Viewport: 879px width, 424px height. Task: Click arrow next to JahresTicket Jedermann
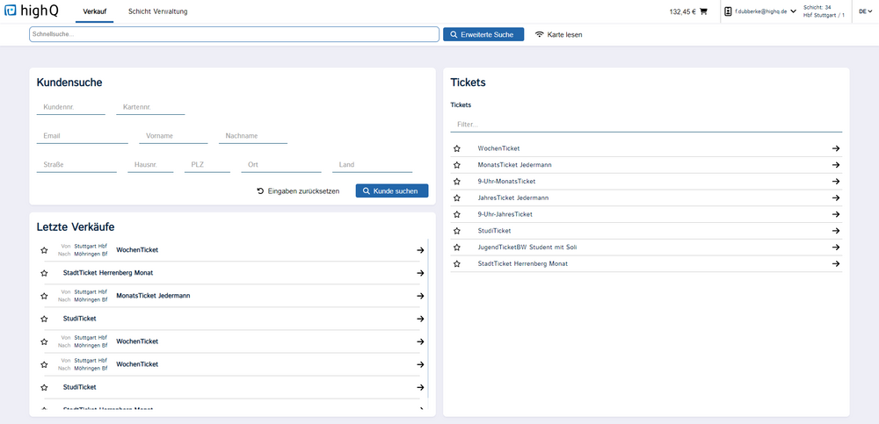click(836, 198)
